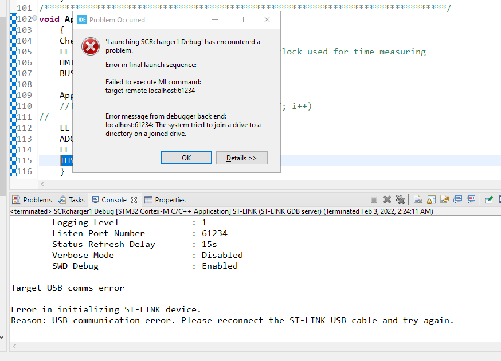The width and height of the screenshot is (501, 361).
Task: Collapse the function fold marker at line 102
Action: 34,18
